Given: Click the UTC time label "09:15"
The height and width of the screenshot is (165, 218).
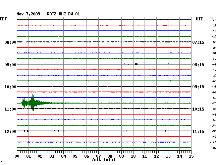Looking at the screenshot, I should (198, 87).
